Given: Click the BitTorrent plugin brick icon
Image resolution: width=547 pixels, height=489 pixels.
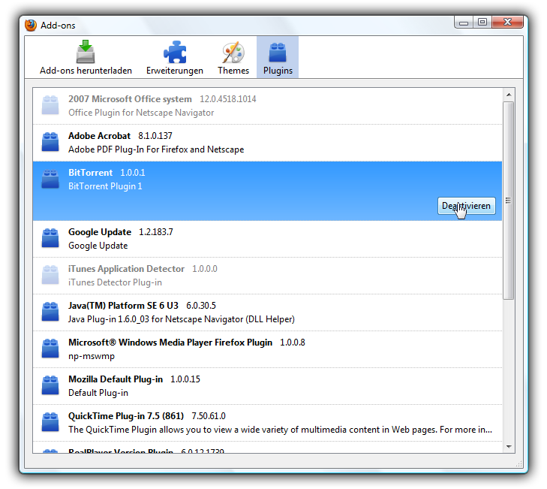Looking at the screenshot, I should coord(50,179).
